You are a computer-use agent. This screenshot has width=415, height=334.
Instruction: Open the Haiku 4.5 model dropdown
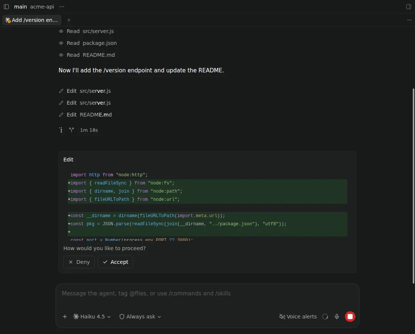92,317
